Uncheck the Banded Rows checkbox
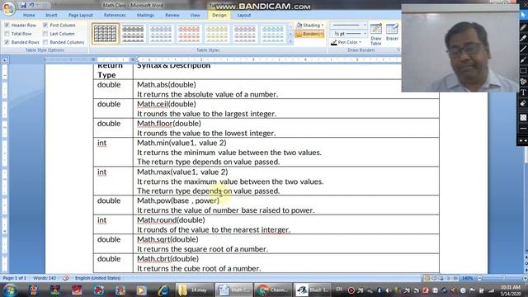The image size is (528, 297). click(7, 42)
